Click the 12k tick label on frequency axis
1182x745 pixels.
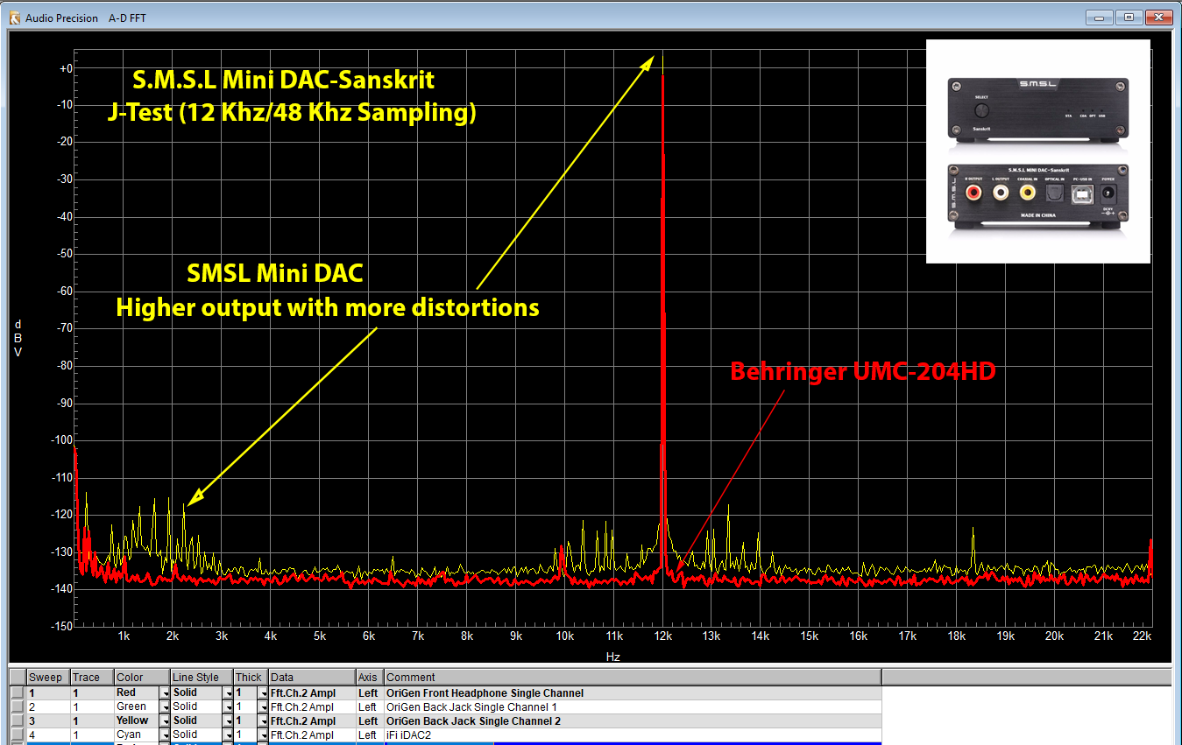coord(662,636)
